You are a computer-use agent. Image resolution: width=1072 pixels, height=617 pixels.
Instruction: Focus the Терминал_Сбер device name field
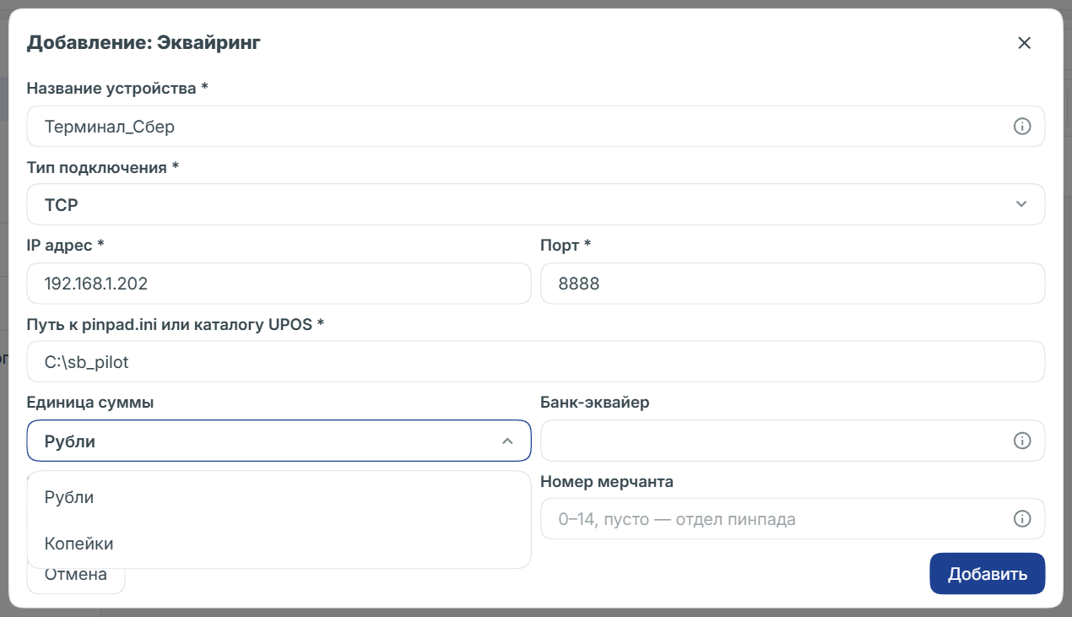(536, 127)
